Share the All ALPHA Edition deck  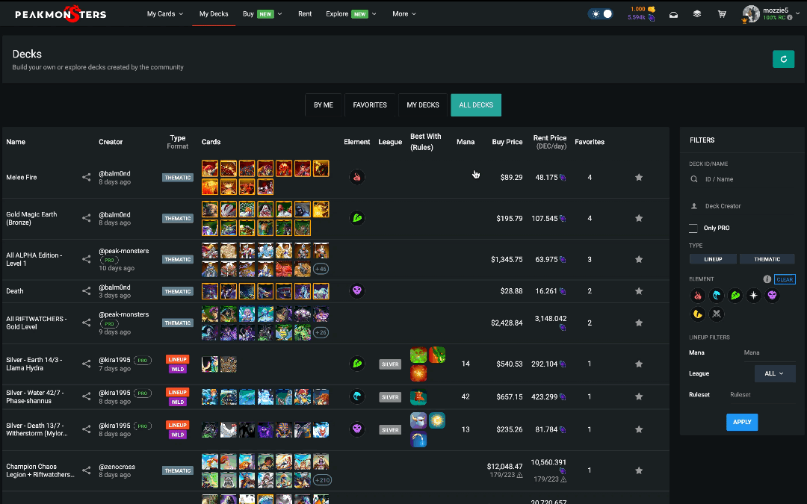click(x=86, y=259)
